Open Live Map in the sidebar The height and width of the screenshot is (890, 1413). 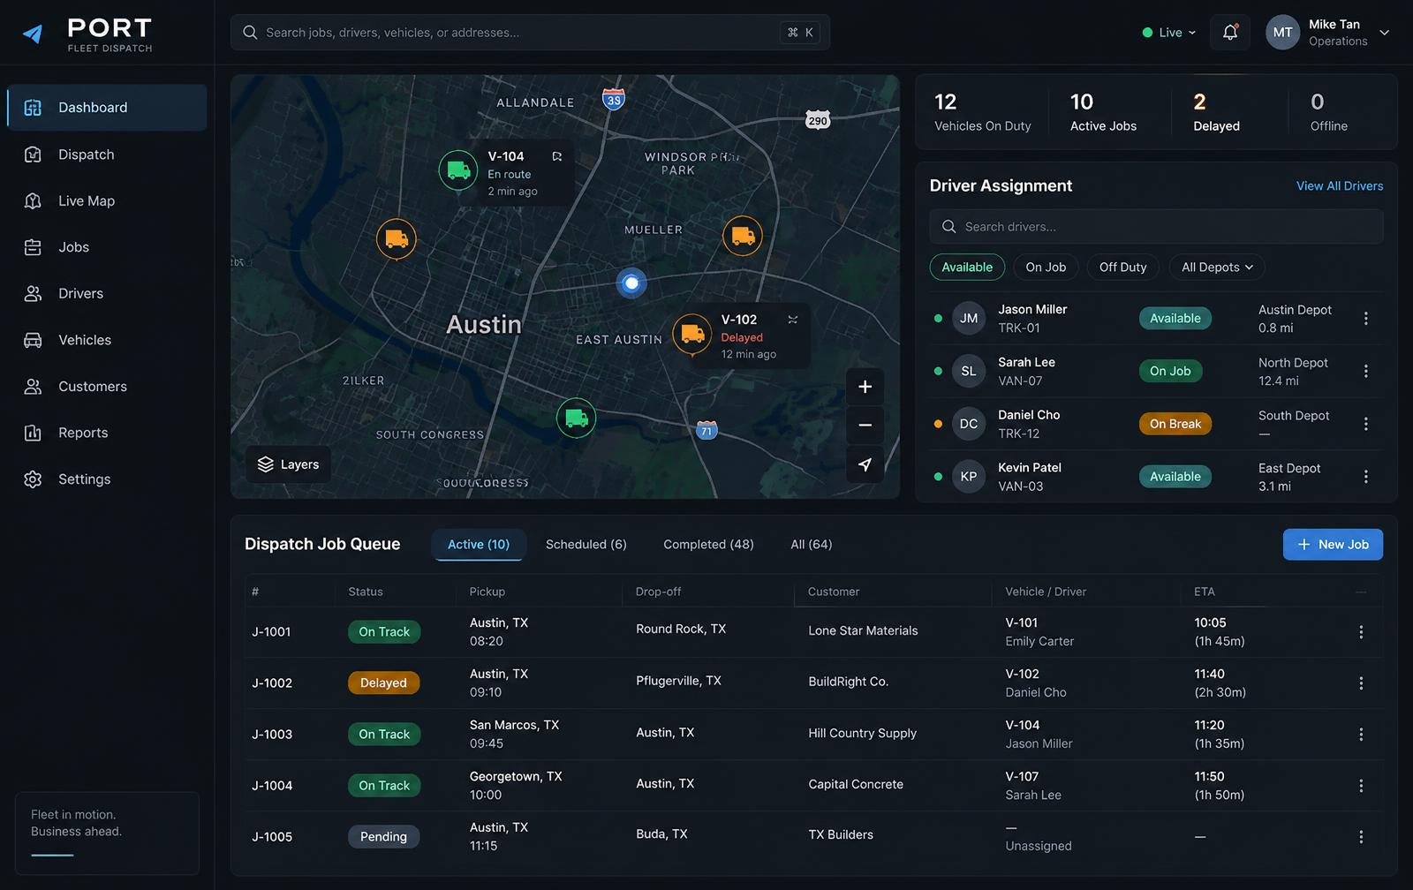107,201
